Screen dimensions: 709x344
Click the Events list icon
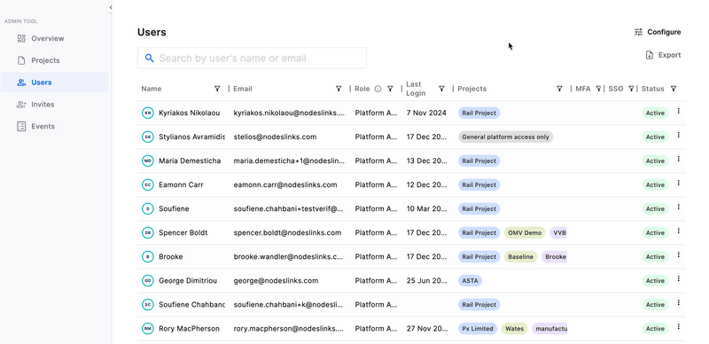[x=21, y=126]
